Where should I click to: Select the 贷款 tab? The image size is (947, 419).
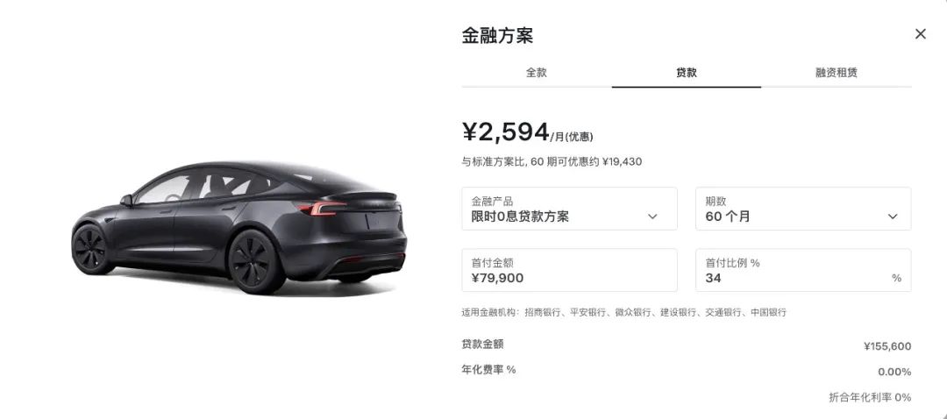[686, 73]
